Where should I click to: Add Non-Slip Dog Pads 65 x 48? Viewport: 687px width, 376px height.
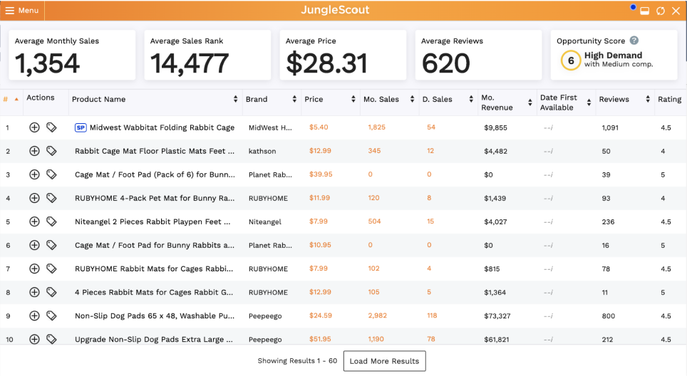tap(34, 315)
